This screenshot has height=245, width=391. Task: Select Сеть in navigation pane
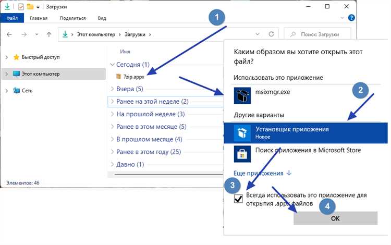tap(27, 91)
